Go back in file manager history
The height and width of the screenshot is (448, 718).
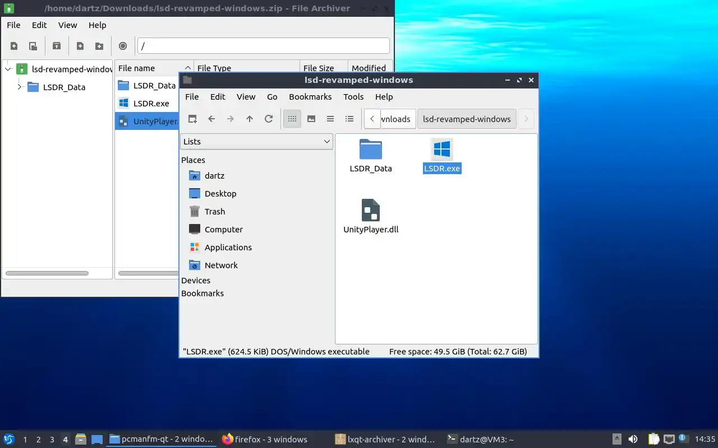(211, 119)
